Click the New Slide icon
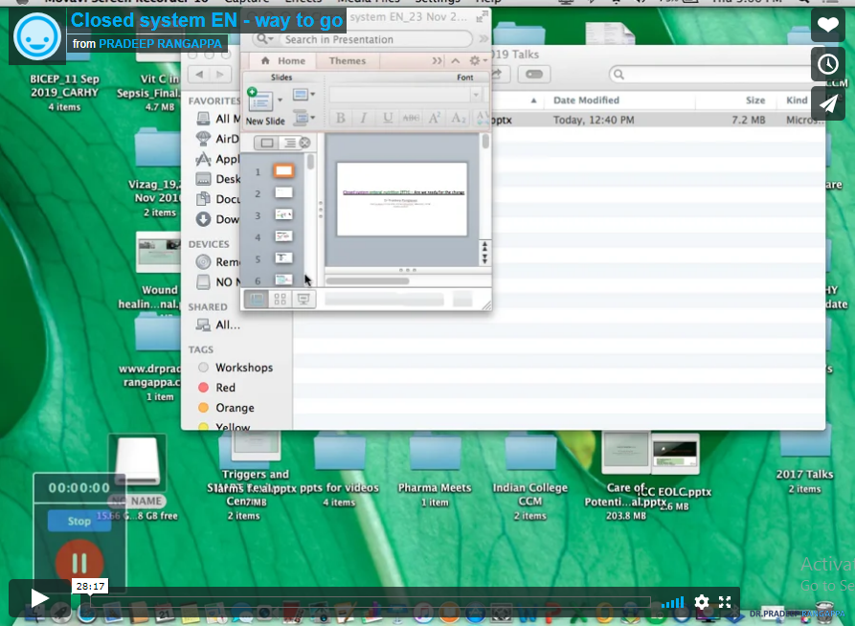The height and width of the screenshot is (626, 855). pyautogui.click(x=260, y=101)
